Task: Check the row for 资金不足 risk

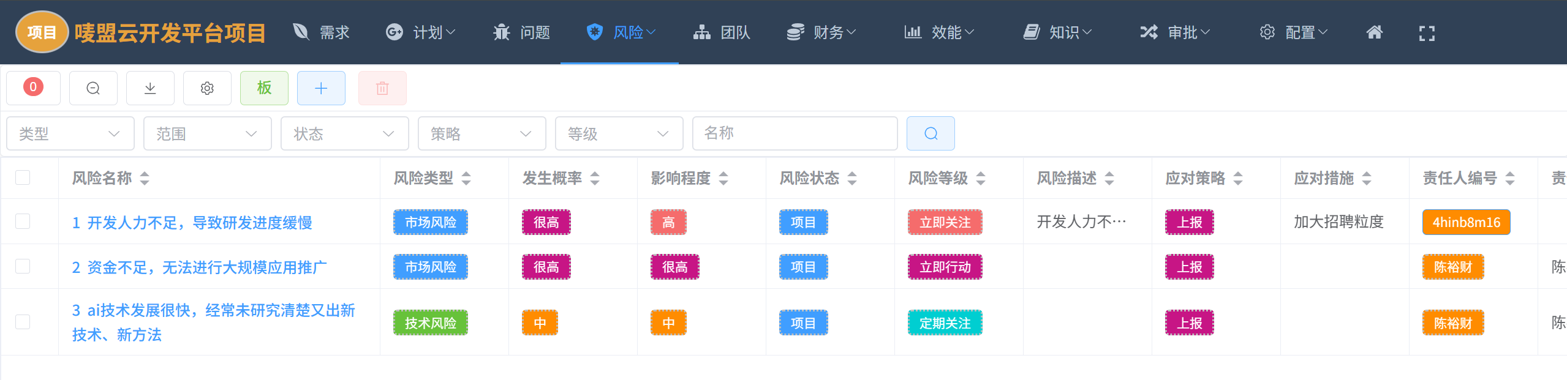Action: point(23,266)
